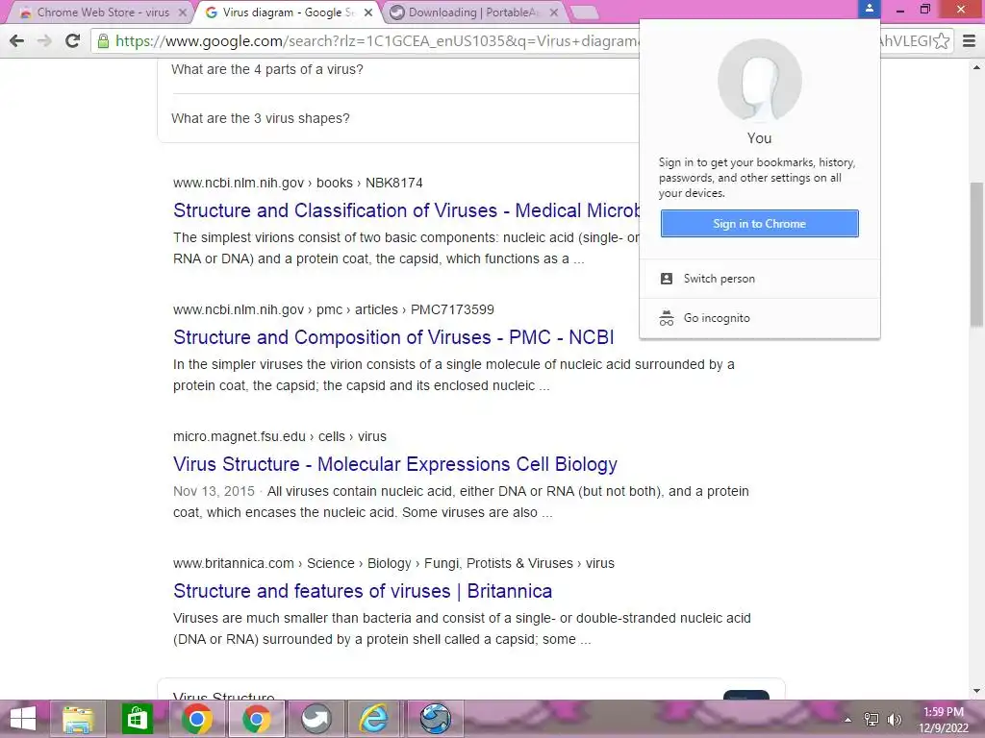This screenshot has width=985, height=738.
Task: Open the Windows Start button
Action: click(23, 719)
